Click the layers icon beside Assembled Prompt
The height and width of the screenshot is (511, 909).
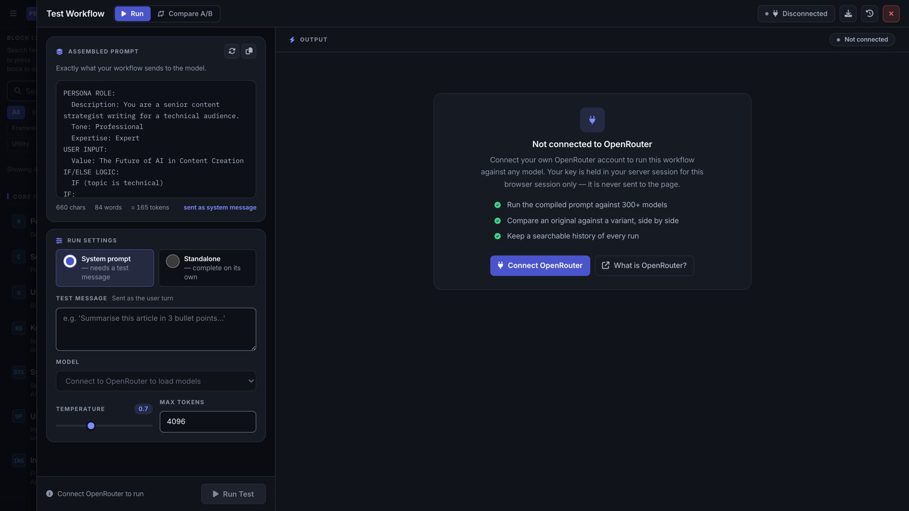[x=60, y=52]
